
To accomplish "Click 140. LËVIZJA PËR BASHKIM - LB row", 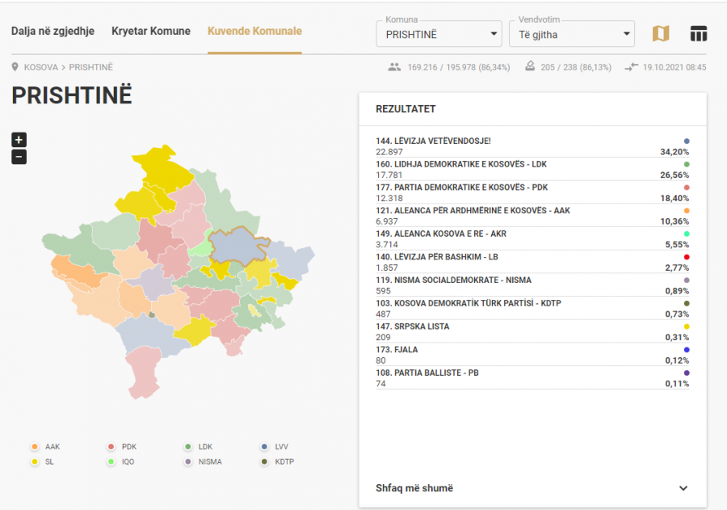I will [532, 262].
